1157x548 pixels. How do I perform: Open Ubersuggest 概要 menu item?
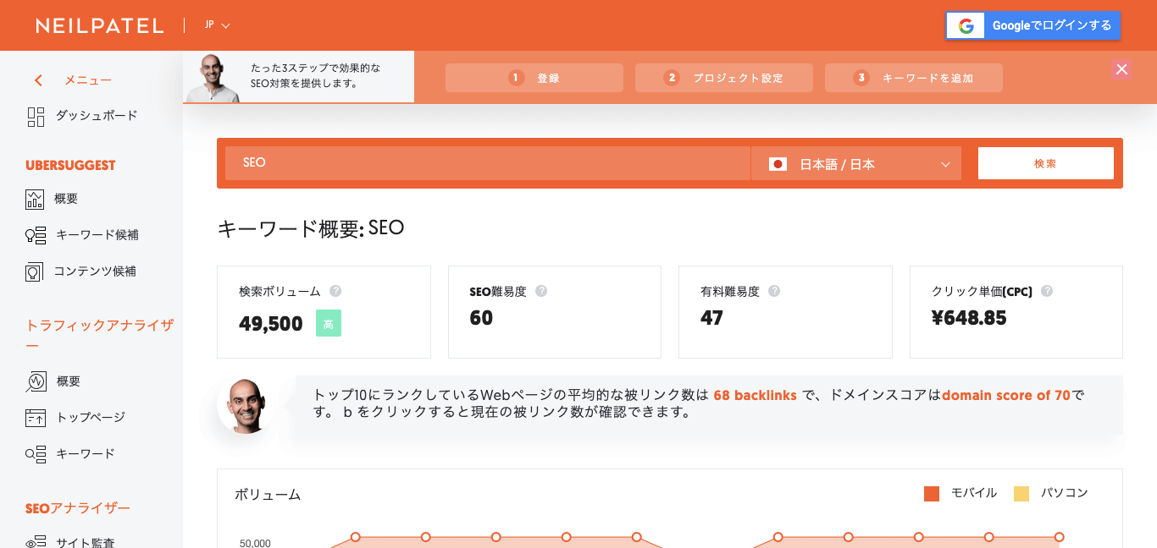point(53,200)
